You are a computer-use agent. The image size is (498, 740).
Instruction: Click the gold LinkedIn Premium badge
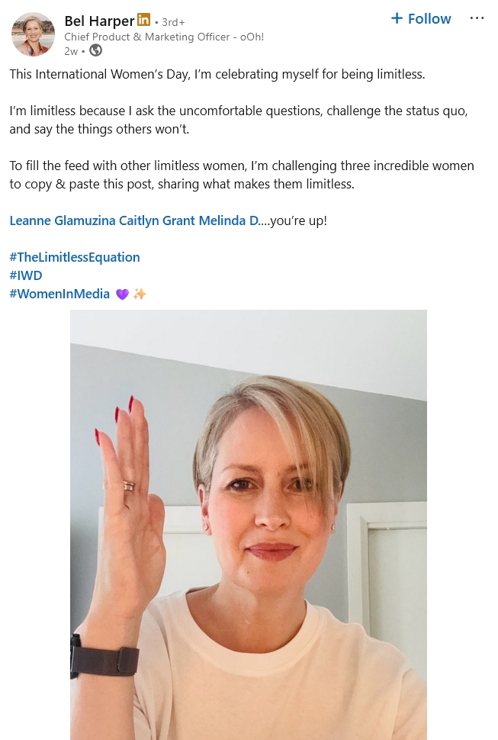(x=144, y=21)
